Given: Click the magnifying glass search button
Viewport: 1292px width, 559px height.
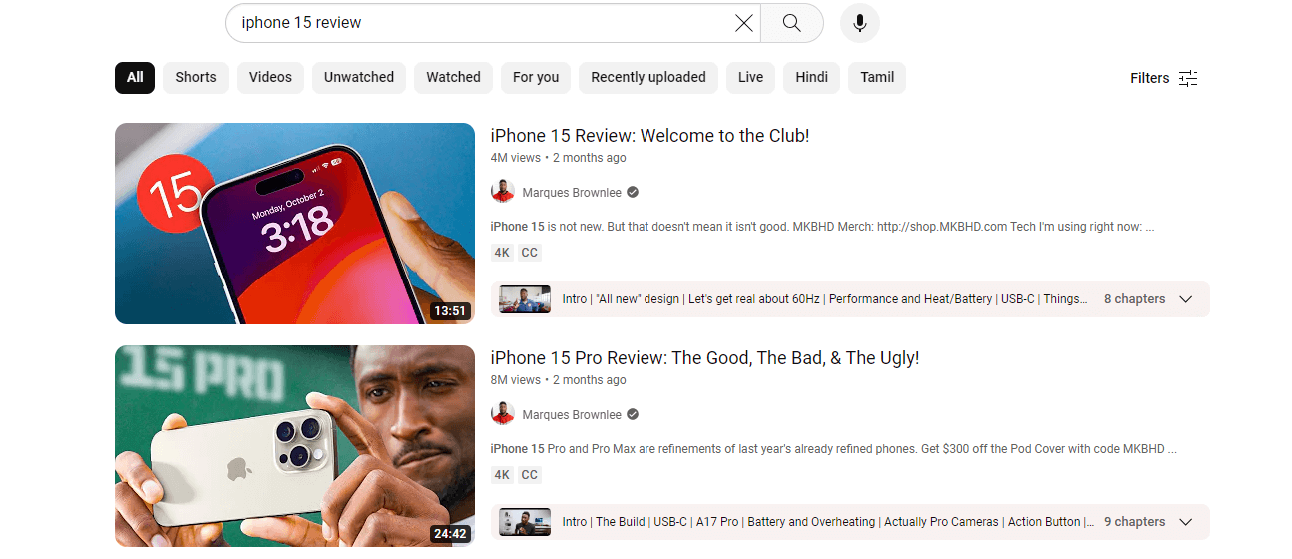Looking at the screenshot, I should coord(792,23).
